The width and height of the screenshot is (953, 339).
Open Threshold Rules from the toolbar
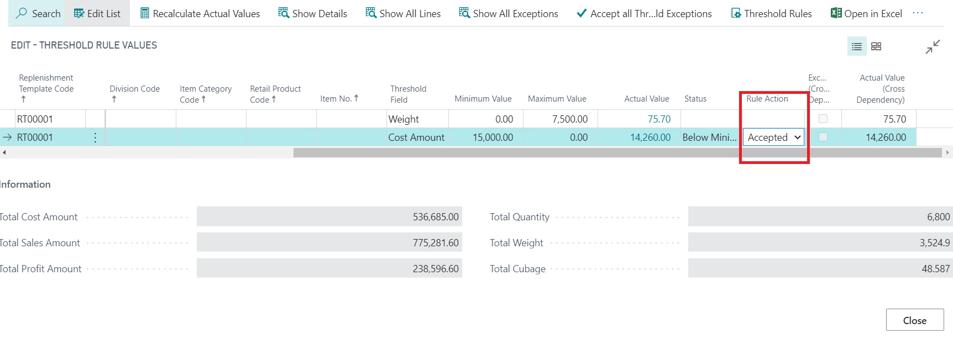[772, 13]
